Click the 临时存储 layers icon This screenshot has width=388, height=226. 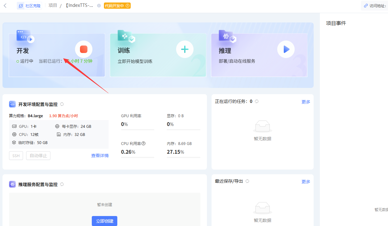[14, 142]
